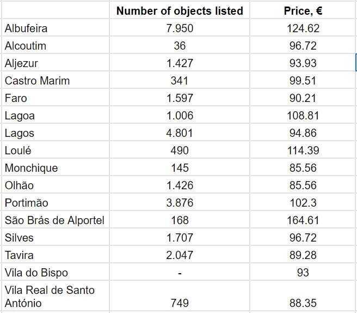Click the Vila do Bispo dash cell
The height and width of the screenshot is (313, 357).
click(x=180, y=273)
